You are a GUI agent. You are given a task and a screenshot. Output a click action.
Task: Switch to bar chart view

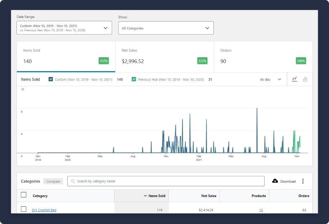tap(305, 79)
